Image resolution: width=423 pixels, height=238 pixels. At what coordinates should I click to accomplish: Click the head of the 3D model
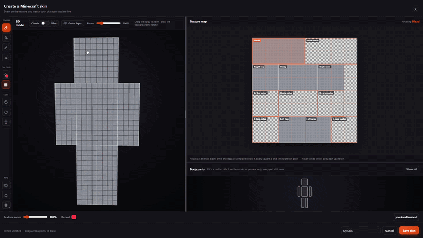(96, 60)
